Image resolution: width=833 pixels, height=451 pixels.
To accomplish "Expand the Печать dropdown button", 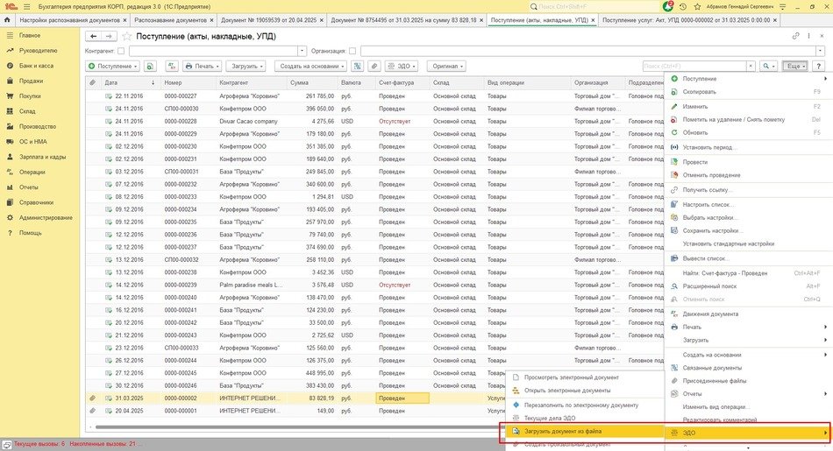I will pos(203,66).
